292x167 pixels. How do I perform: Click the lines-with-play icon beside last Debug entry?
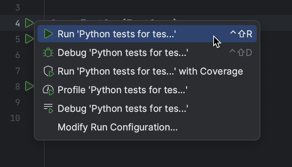click(x=48, y=108)
